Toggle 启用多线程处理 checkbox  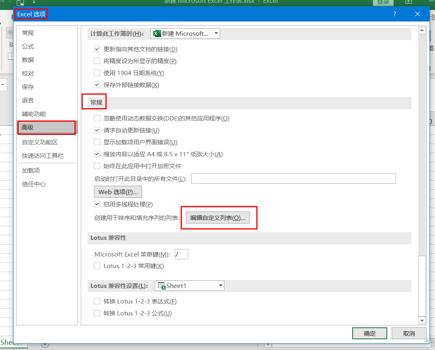pos(97,204)
